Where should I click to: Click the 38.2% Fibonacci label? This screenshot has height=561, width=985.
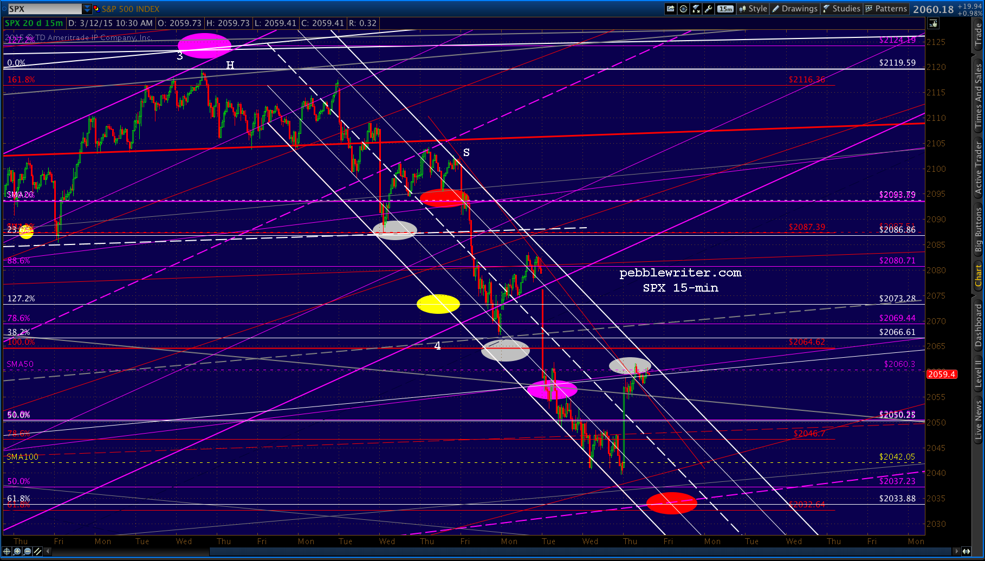coord(18,332)
